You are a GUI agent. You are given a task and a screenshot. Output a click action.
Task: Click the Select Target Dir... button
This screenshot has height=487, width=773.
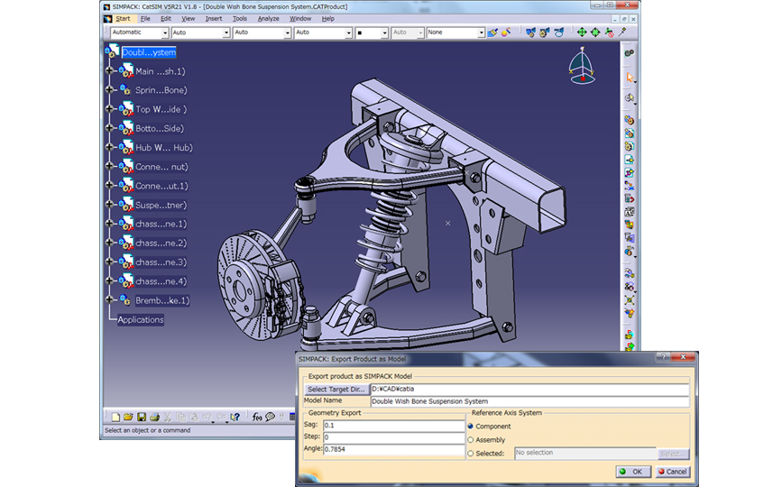(336, 389)
